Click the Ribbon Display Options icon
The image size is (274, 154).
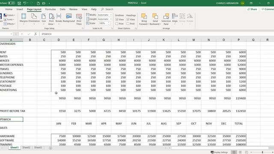coord(251,3)
